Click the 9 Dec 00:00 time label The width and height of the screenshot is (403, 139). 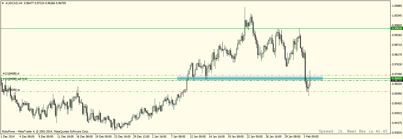46,137
